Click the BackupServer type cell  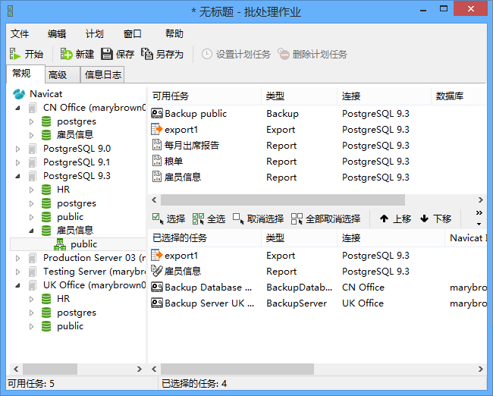coord(297,303)
